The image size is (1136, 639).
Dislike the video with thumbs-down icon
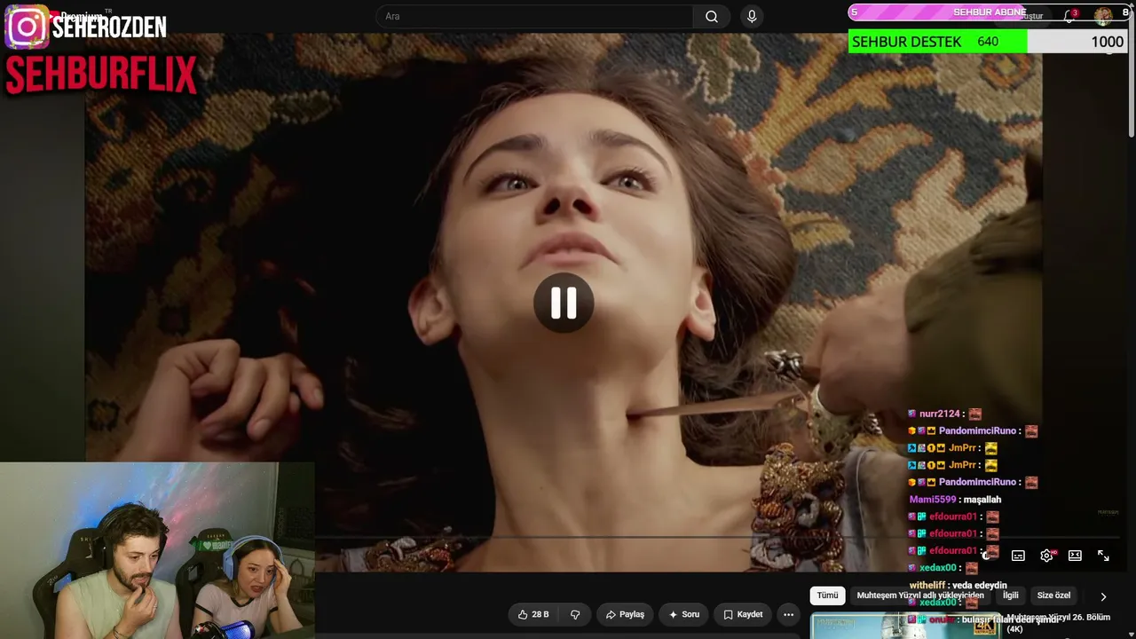575,614
